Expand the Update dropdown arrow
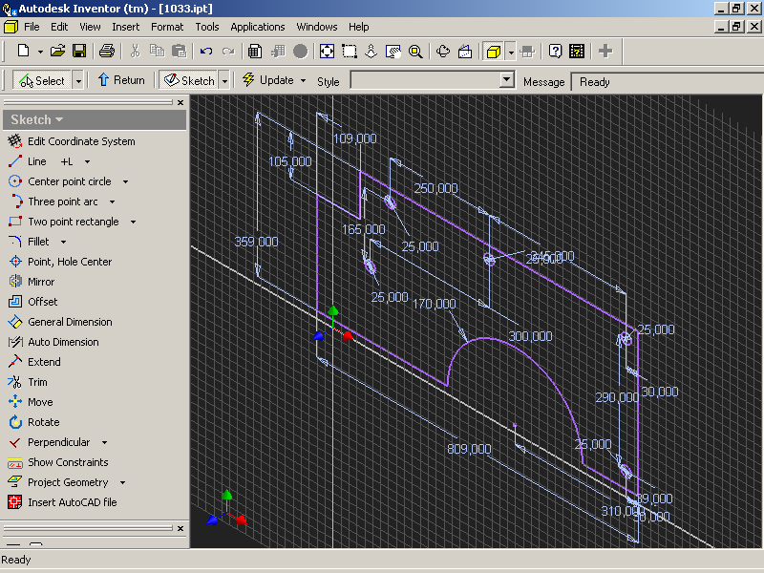 [303, 80]
